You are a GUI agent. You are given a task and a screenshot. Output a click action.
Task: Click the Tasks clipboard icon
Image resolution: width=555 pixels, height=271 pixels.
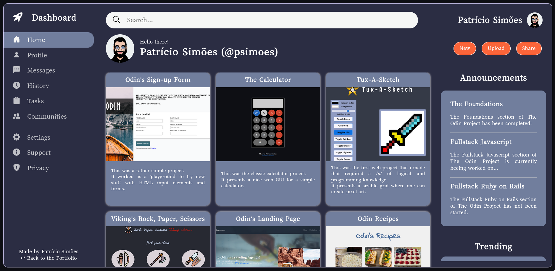point(17,101)
